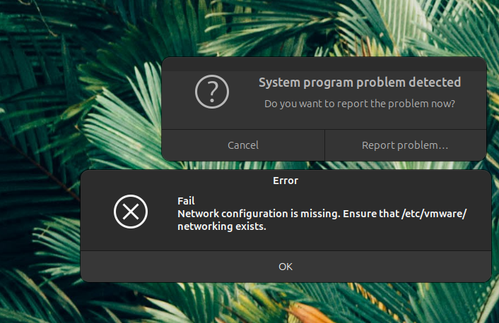The image size is (499, 323).
Task: Click the blank area below the error X icon
Action: tap(131, 238)
